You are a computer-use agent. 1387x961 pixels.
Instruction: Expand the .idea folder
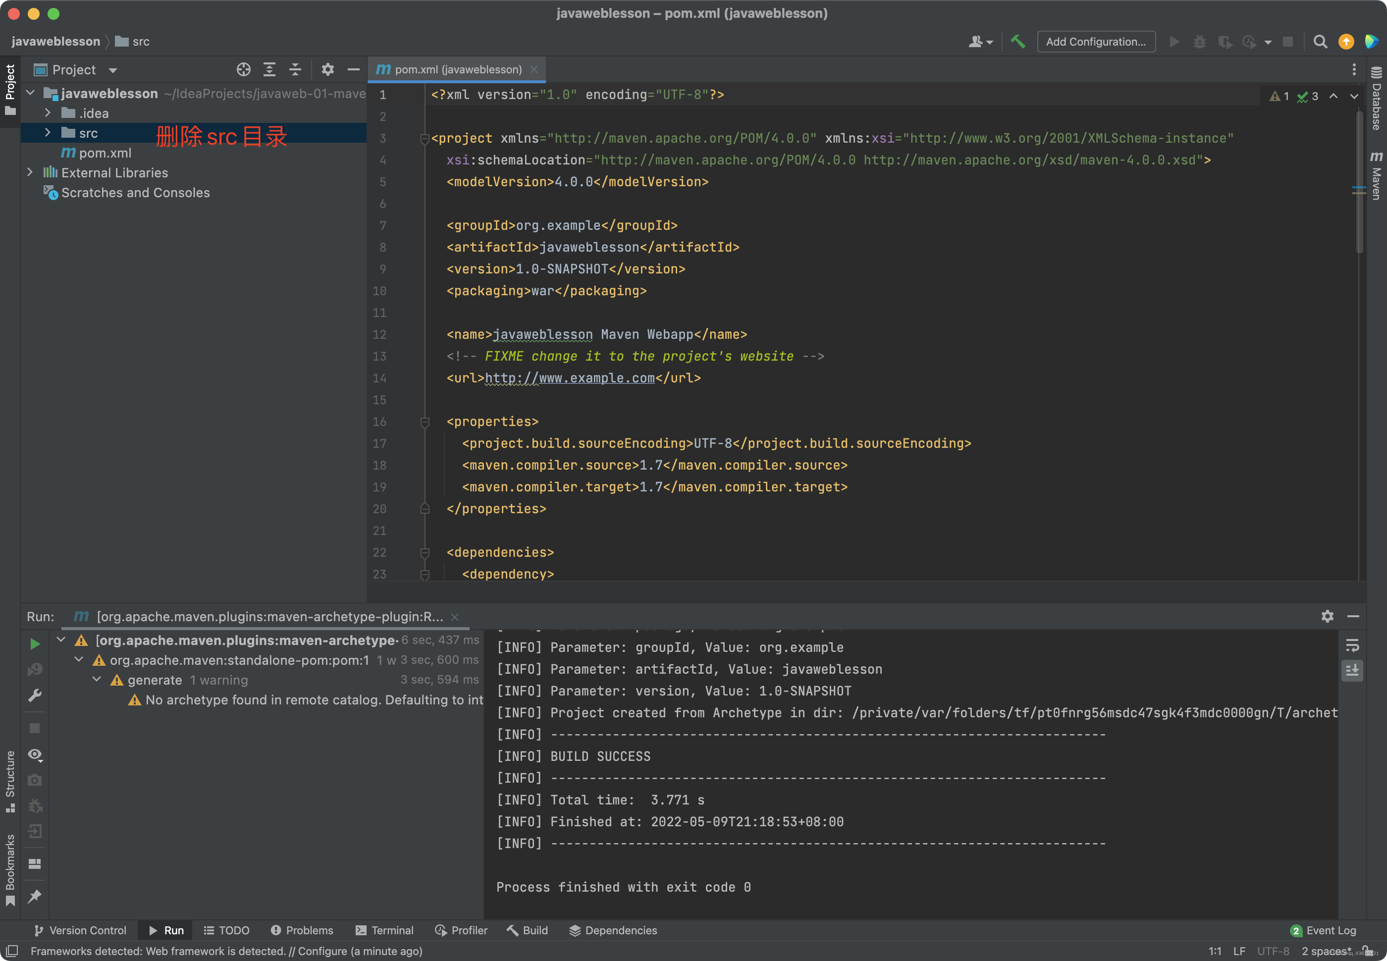48,112
